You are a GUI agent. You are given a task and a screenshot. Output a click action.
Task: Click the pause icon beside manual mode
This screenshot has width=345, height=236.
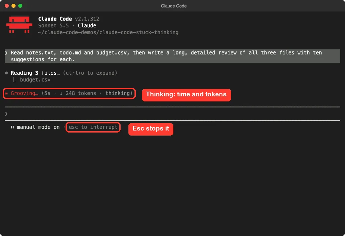[13, 127]
